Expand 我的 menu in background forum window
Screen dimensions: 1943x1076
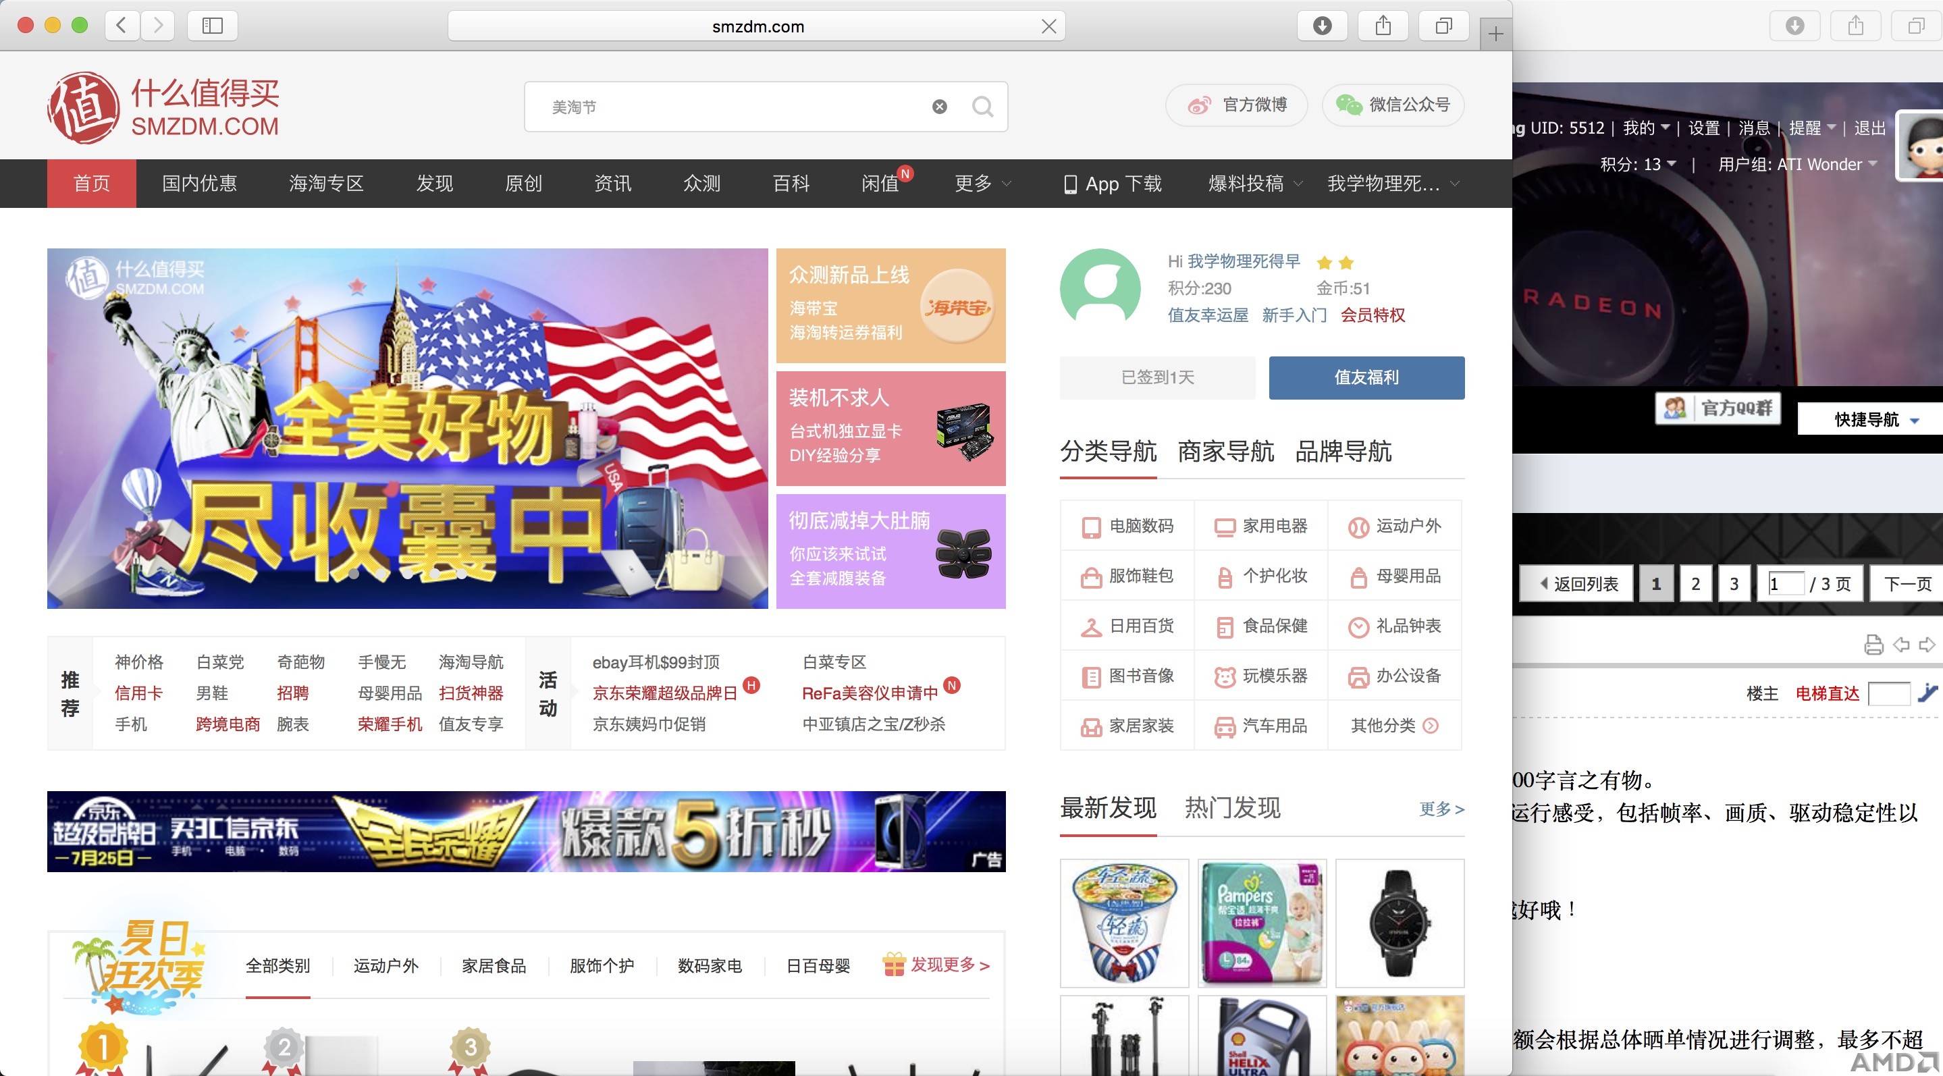coord(1646,128)
